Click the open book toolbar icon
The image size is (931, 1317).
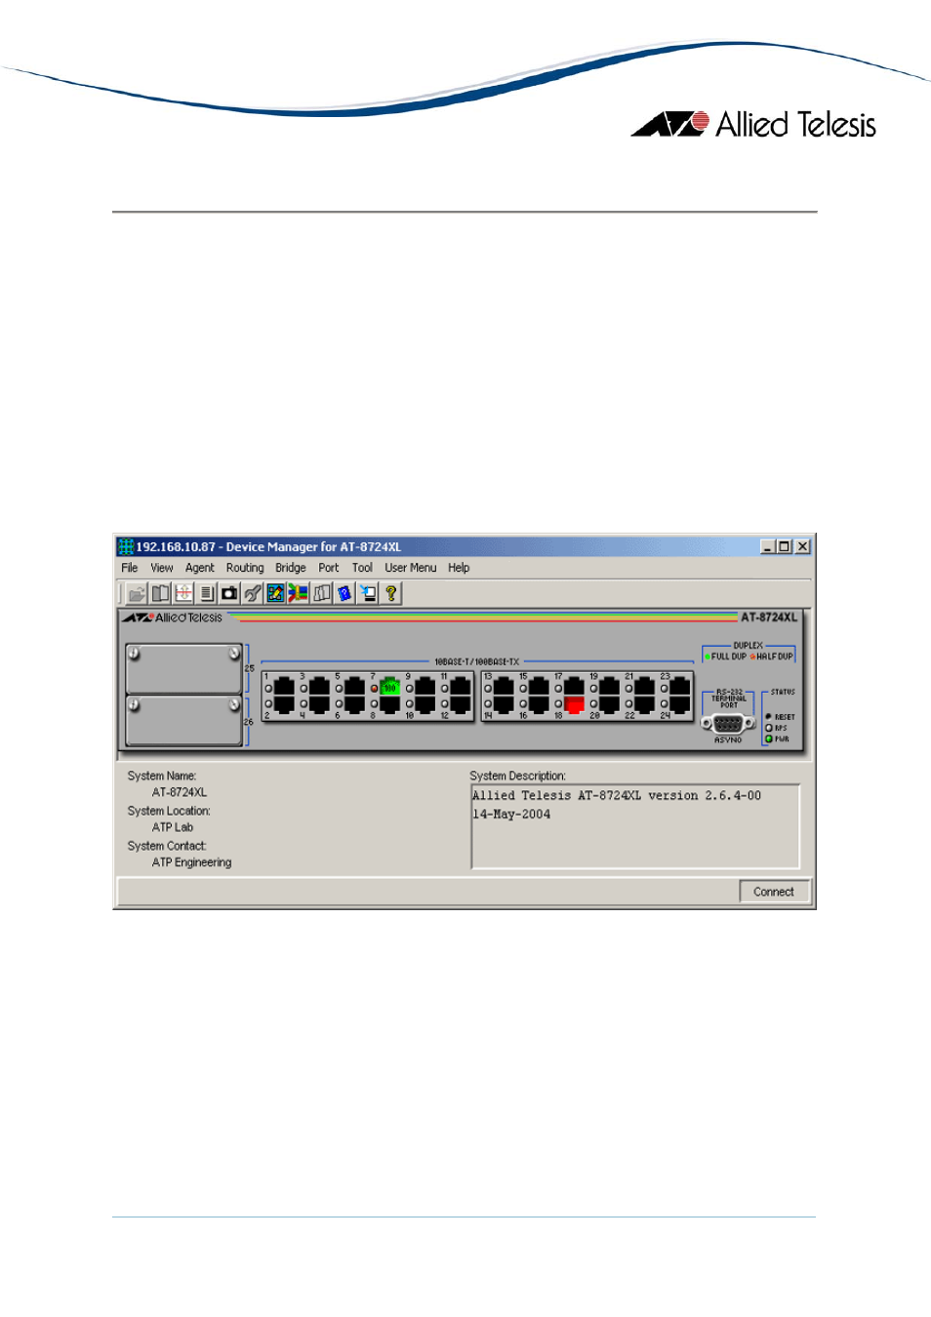click(160, 593)
